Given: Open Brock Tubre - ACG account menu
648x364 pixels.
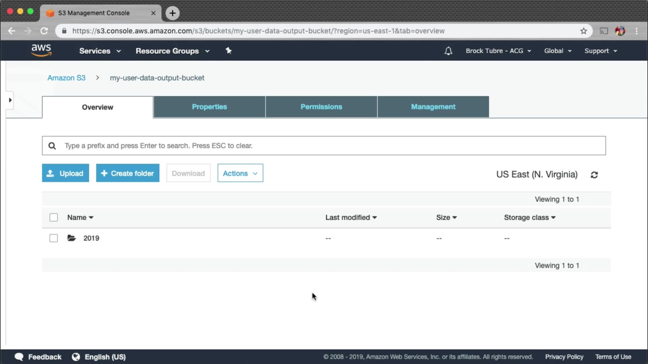Looking at the screenshot, I should tap(498, 51).
